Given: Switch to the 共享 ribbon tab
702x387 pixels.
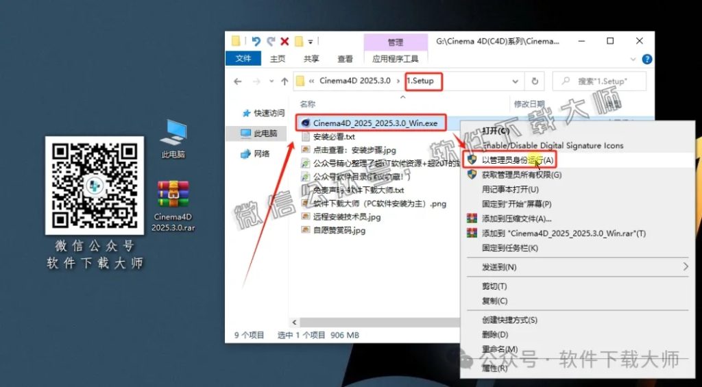Looking at the screenshot, I should click(x=311, y=59).
